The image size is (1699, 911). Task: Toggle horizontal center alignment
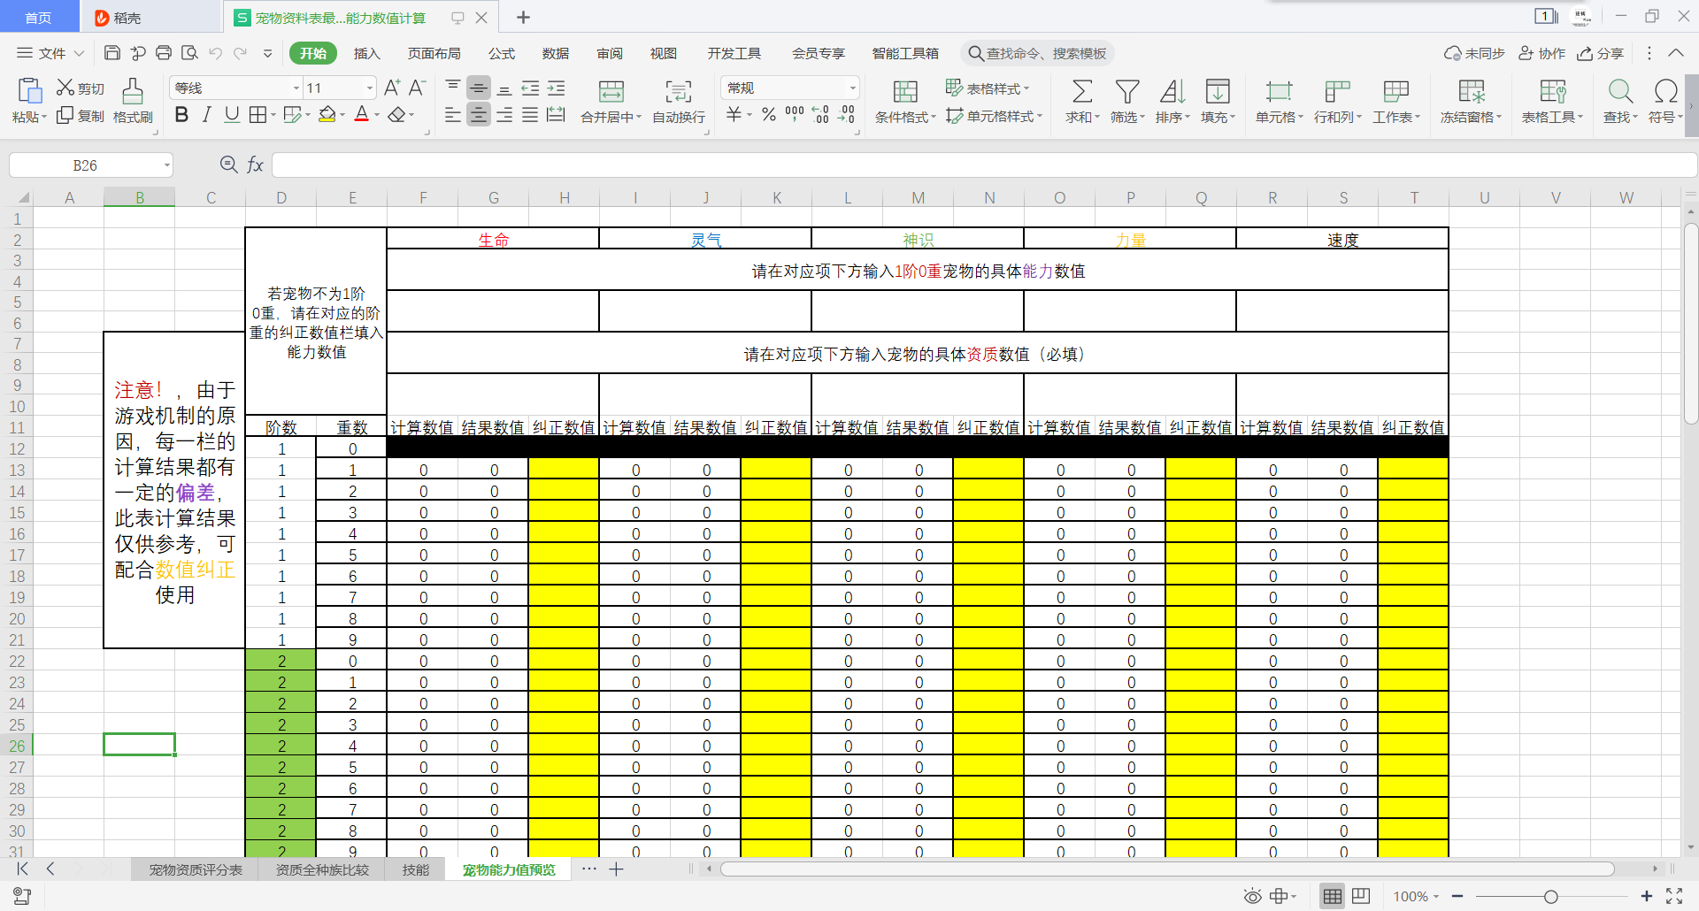point(479,115)
